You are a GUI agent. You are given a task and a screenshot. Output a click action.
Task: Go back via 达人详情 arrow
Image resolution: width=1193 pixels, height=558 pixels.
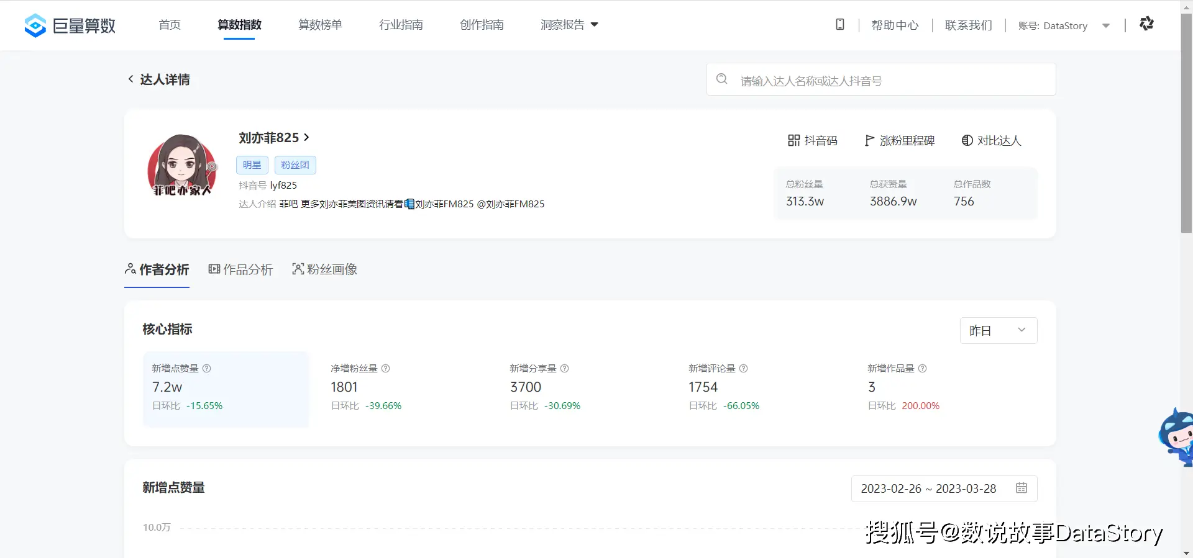(130, 79)
